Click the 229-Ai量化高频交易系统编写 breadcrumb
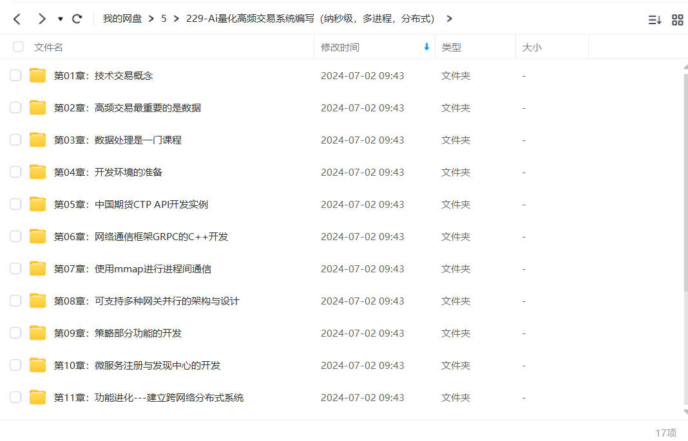Image resolution: width=688 pixels, height=441 pixels. point(311,19)
